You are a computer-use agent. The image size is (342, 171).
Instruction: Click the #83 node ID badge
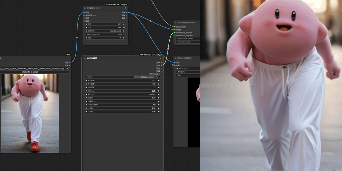pos(68,54)
